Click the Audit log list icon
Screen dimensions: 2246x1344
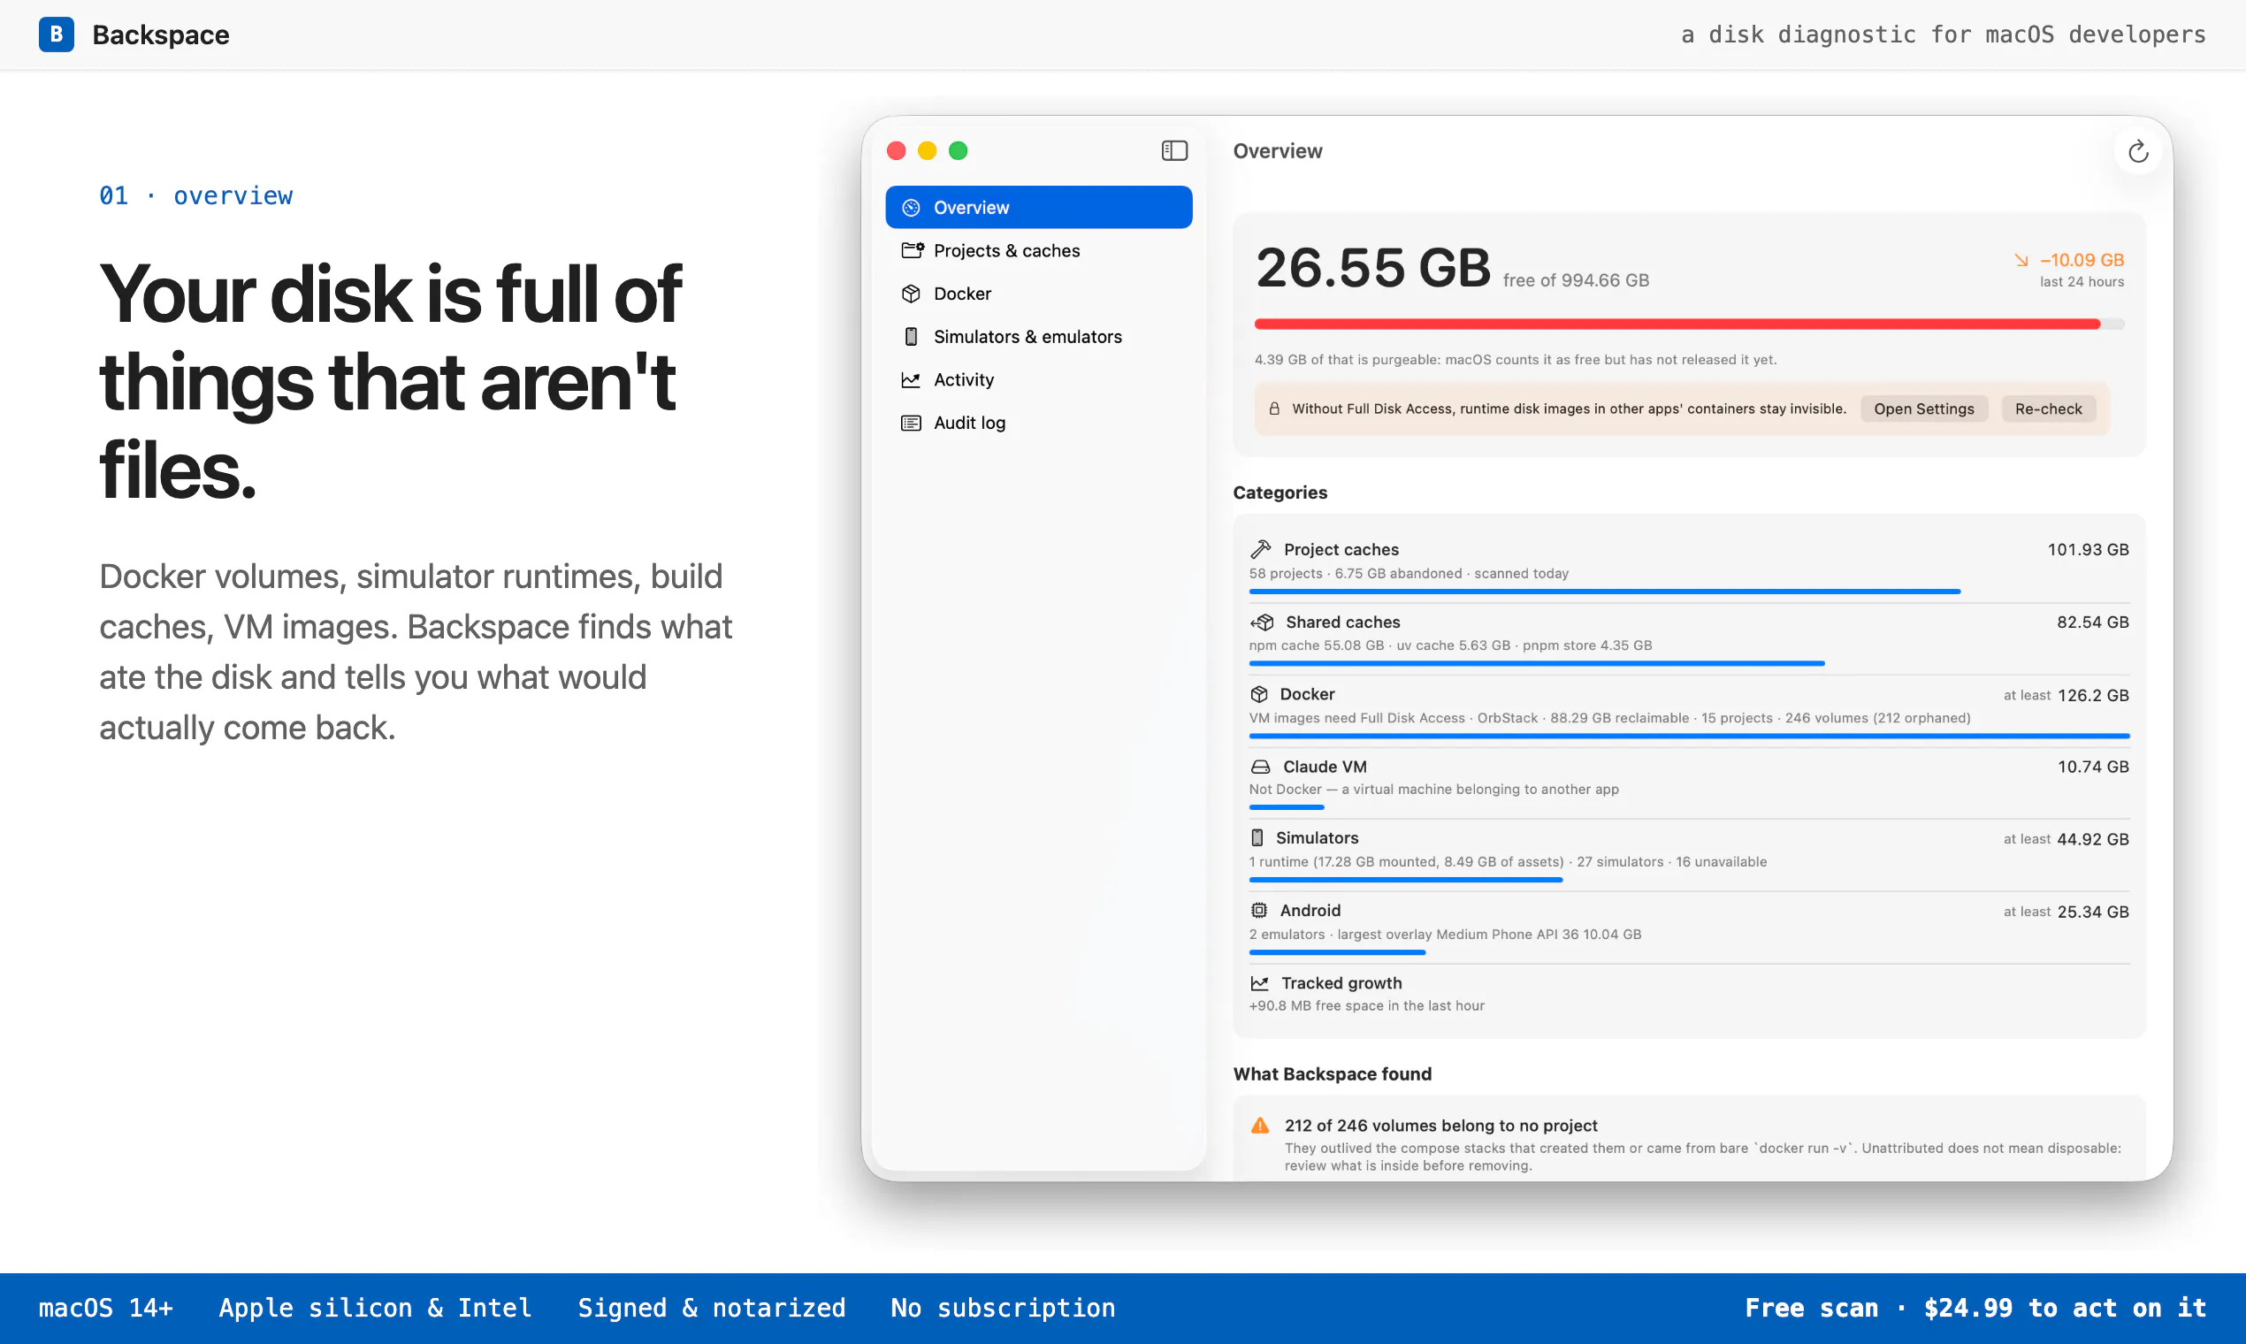point(911,423)
